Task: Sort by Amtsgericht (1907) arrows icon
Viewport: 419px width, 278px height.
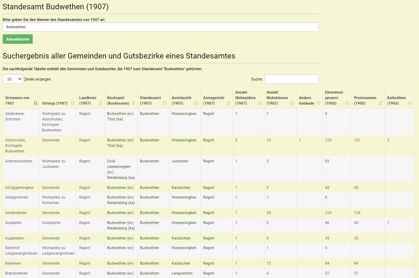Action: click(228, 103)
